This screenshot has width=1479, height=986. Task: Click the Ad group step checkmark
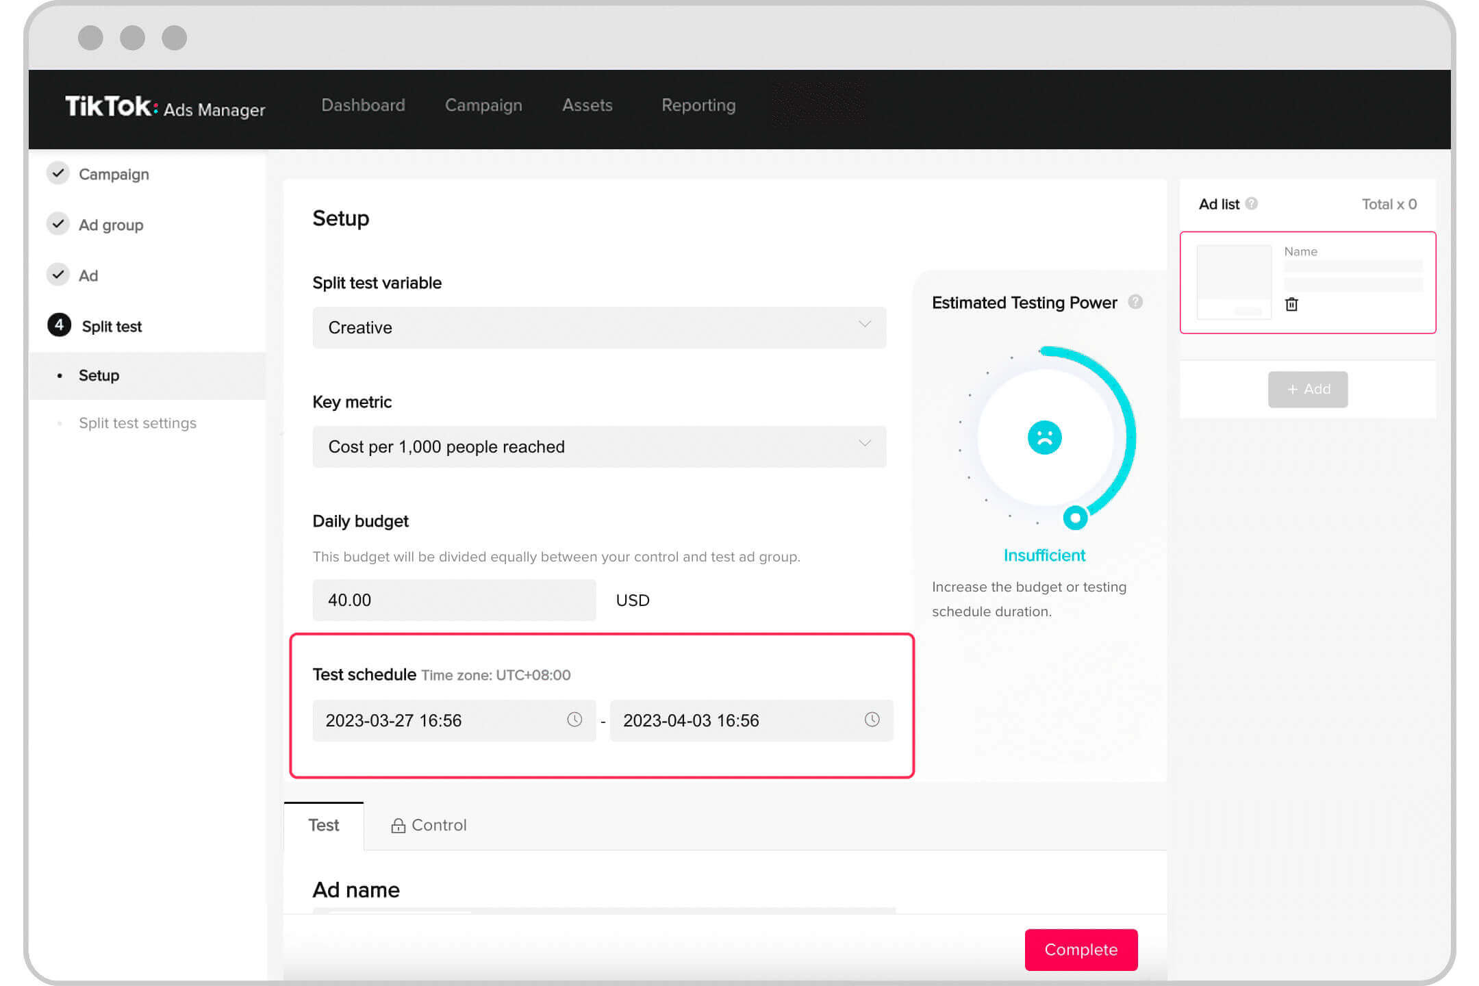[x=58, y=224]
